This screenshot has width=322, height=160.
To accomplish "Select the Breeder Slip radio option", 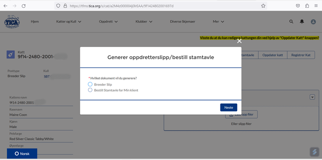I will [x=90, y=84].
